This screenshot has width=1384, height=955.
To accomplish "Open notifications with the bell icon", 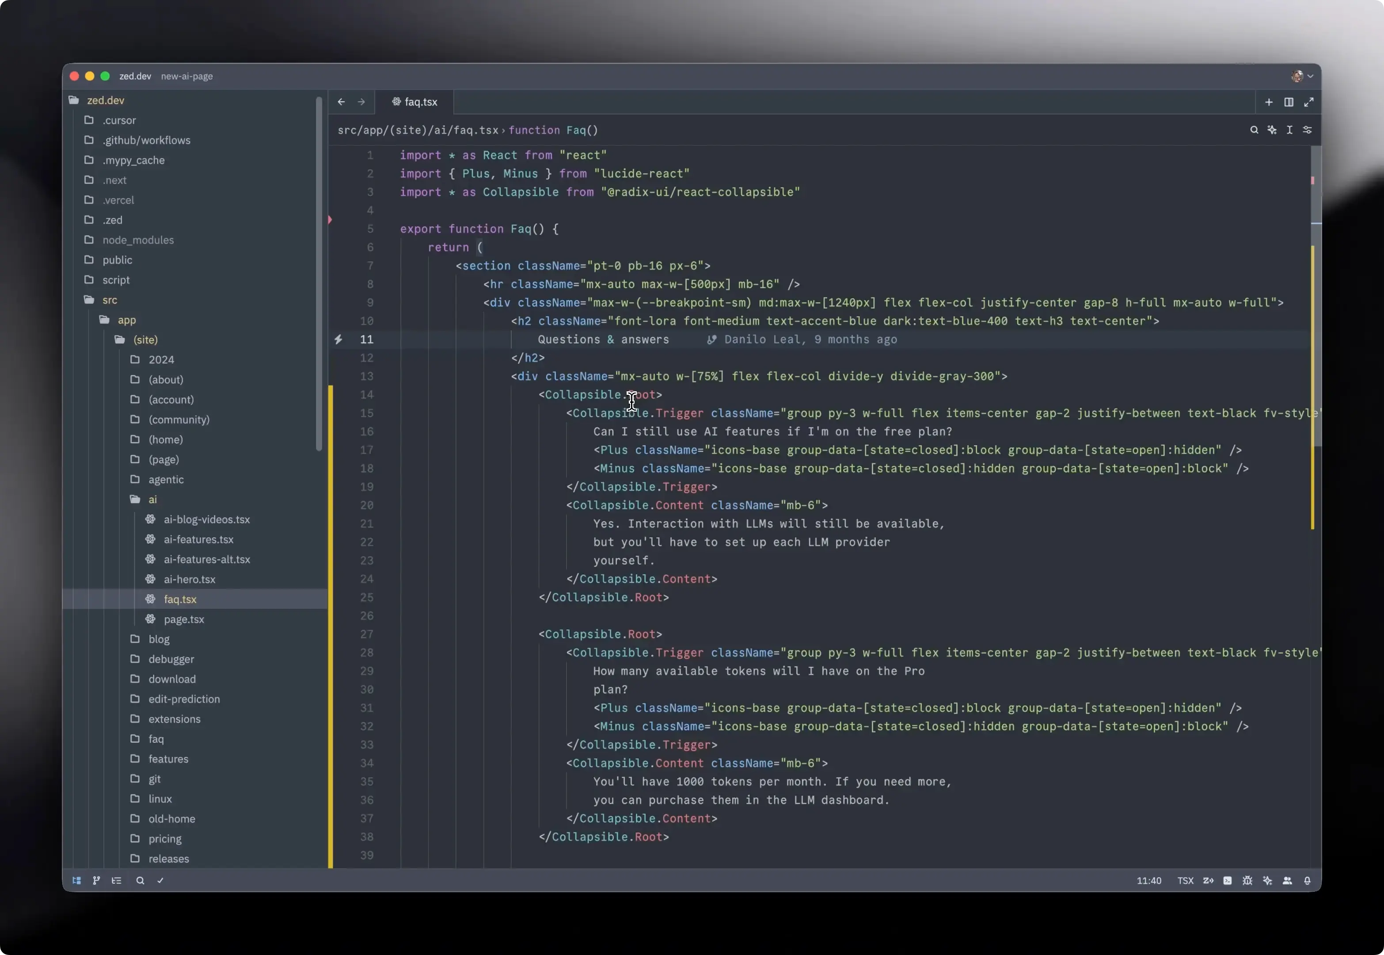I will pyautogui.click(x=1308, y=880).
